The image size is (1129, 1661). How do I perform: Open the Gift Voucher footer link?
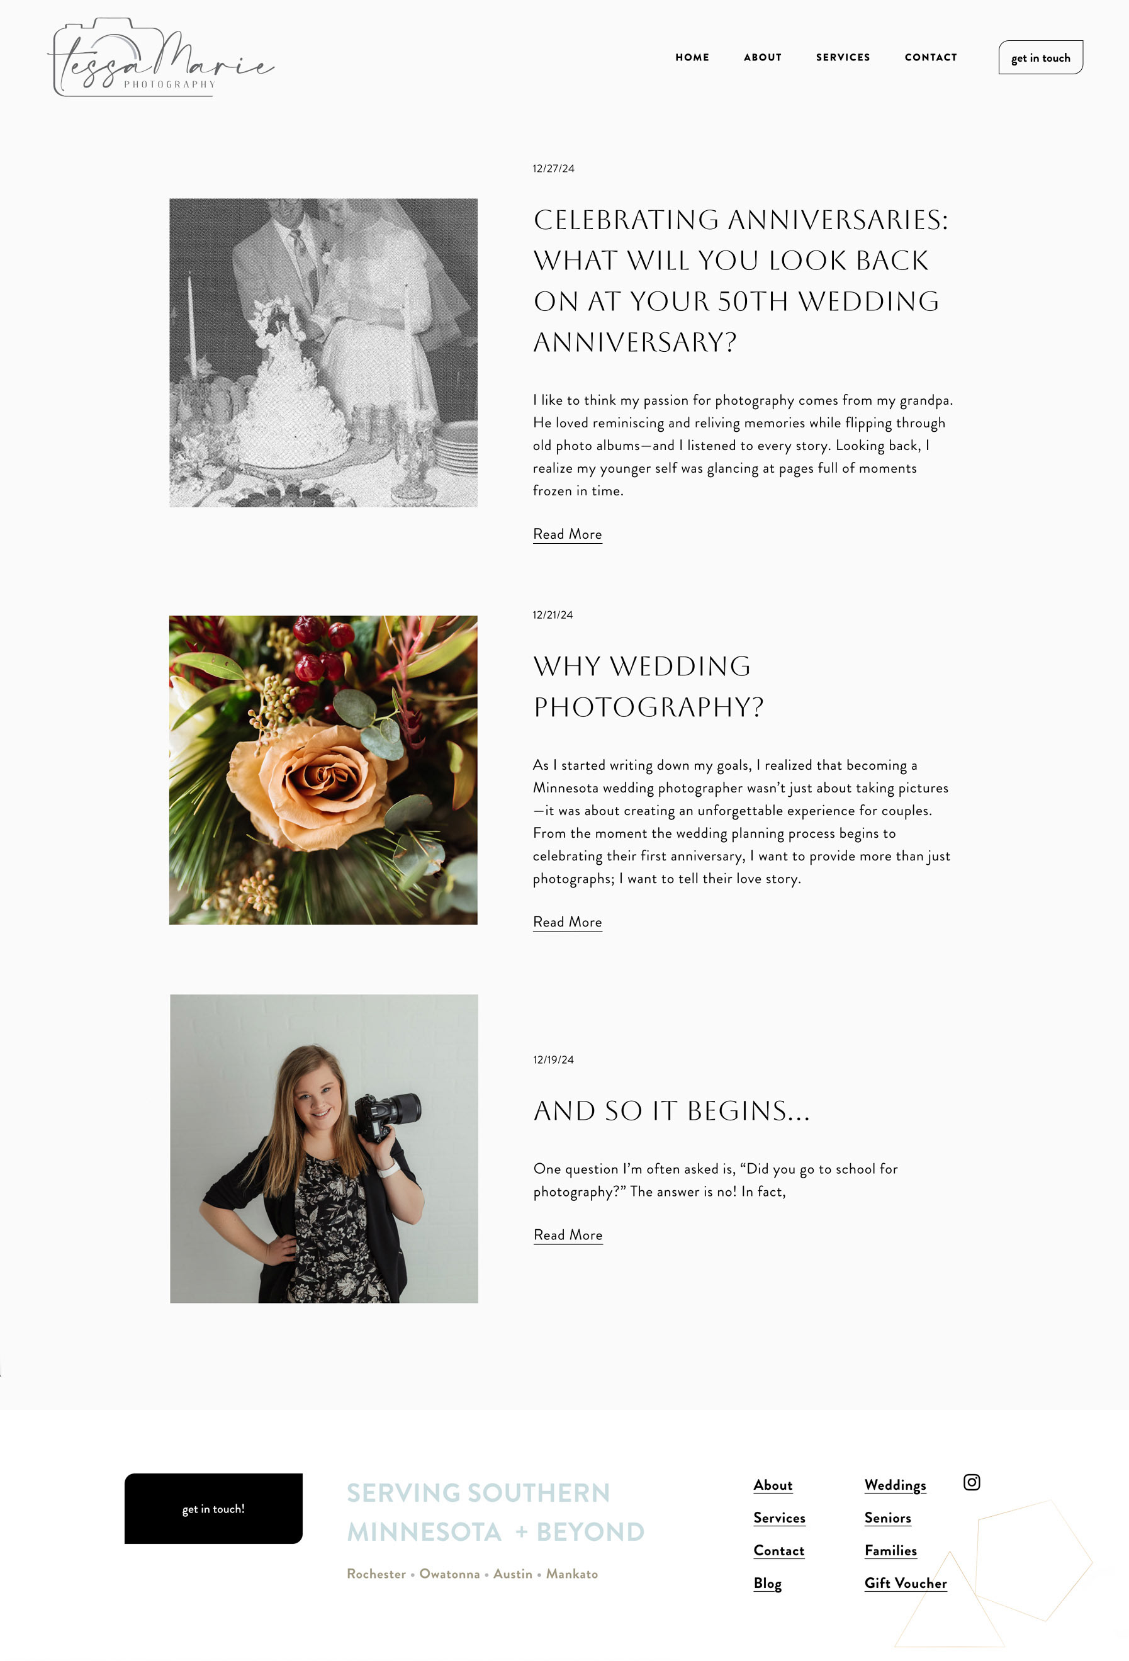[x=906, y=1583]
